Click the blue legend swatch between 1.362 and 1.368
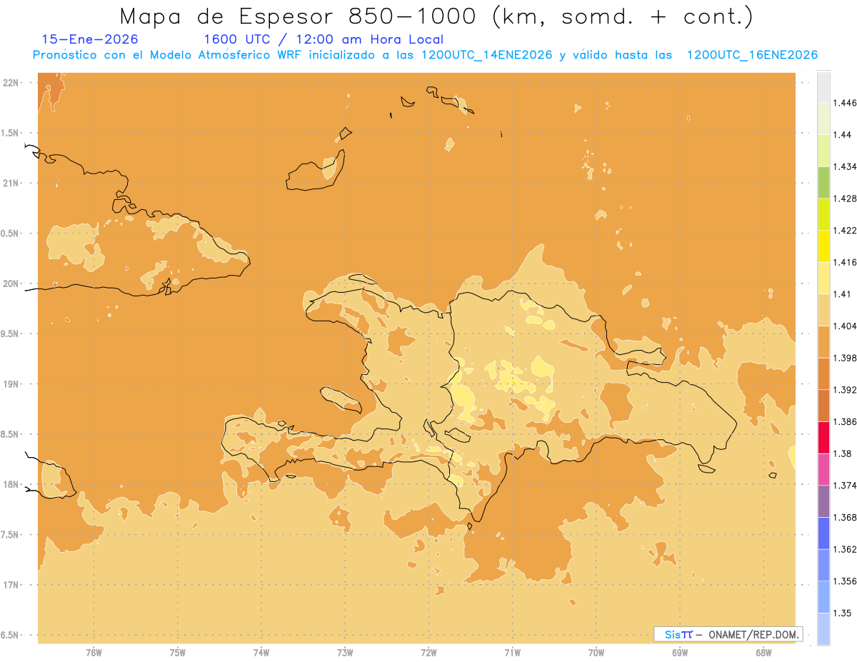The image size is (857, 662). coord(823,533)
